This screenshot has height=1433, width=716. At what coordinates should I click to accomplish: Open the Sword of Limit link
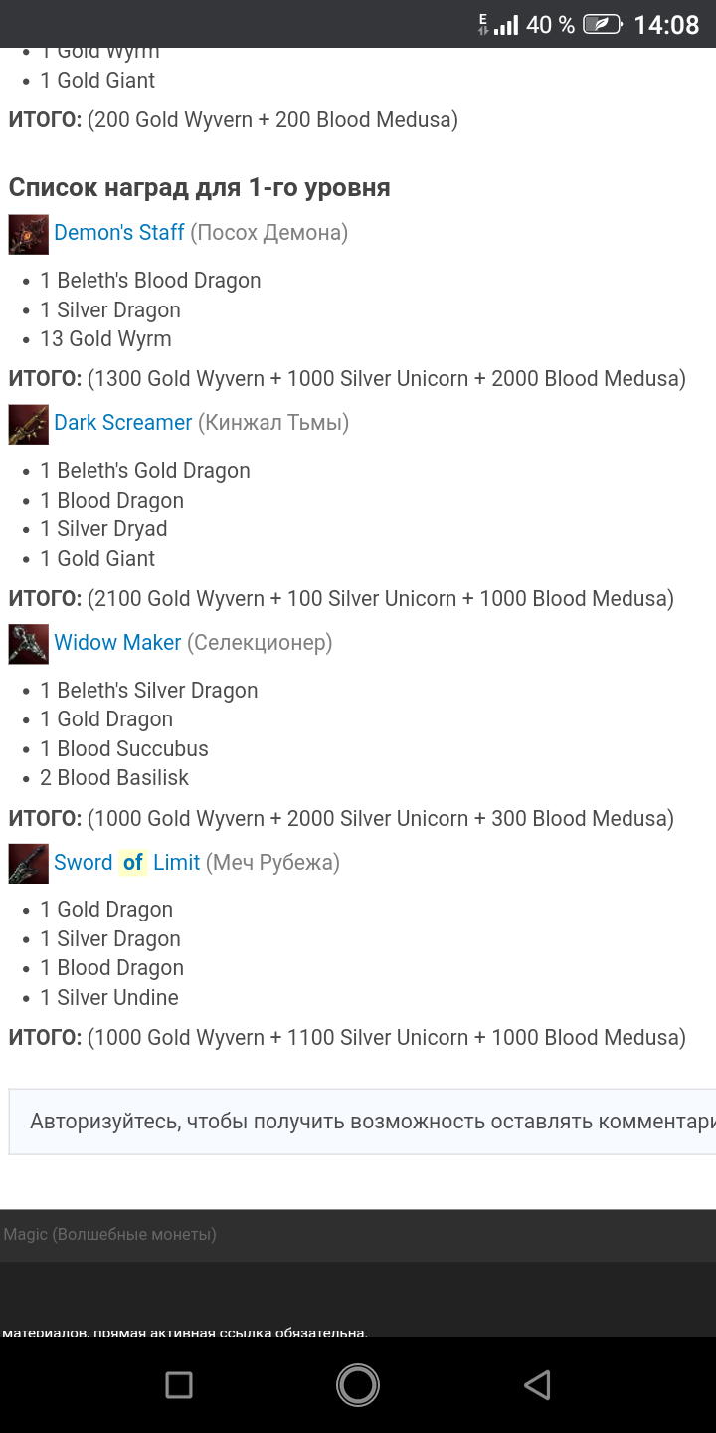click(85, 863)
